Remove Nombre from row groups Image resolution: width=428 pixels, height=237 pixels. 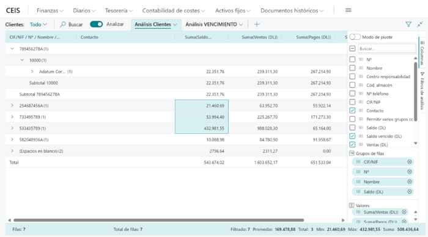tap(410, 181)
